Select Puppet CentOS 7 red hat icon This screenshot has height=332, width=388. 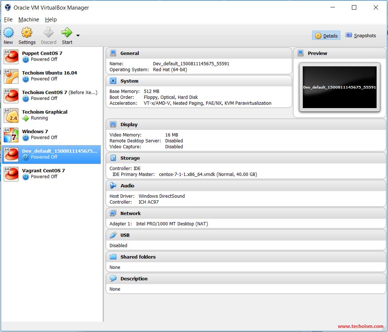coord(11,56)
